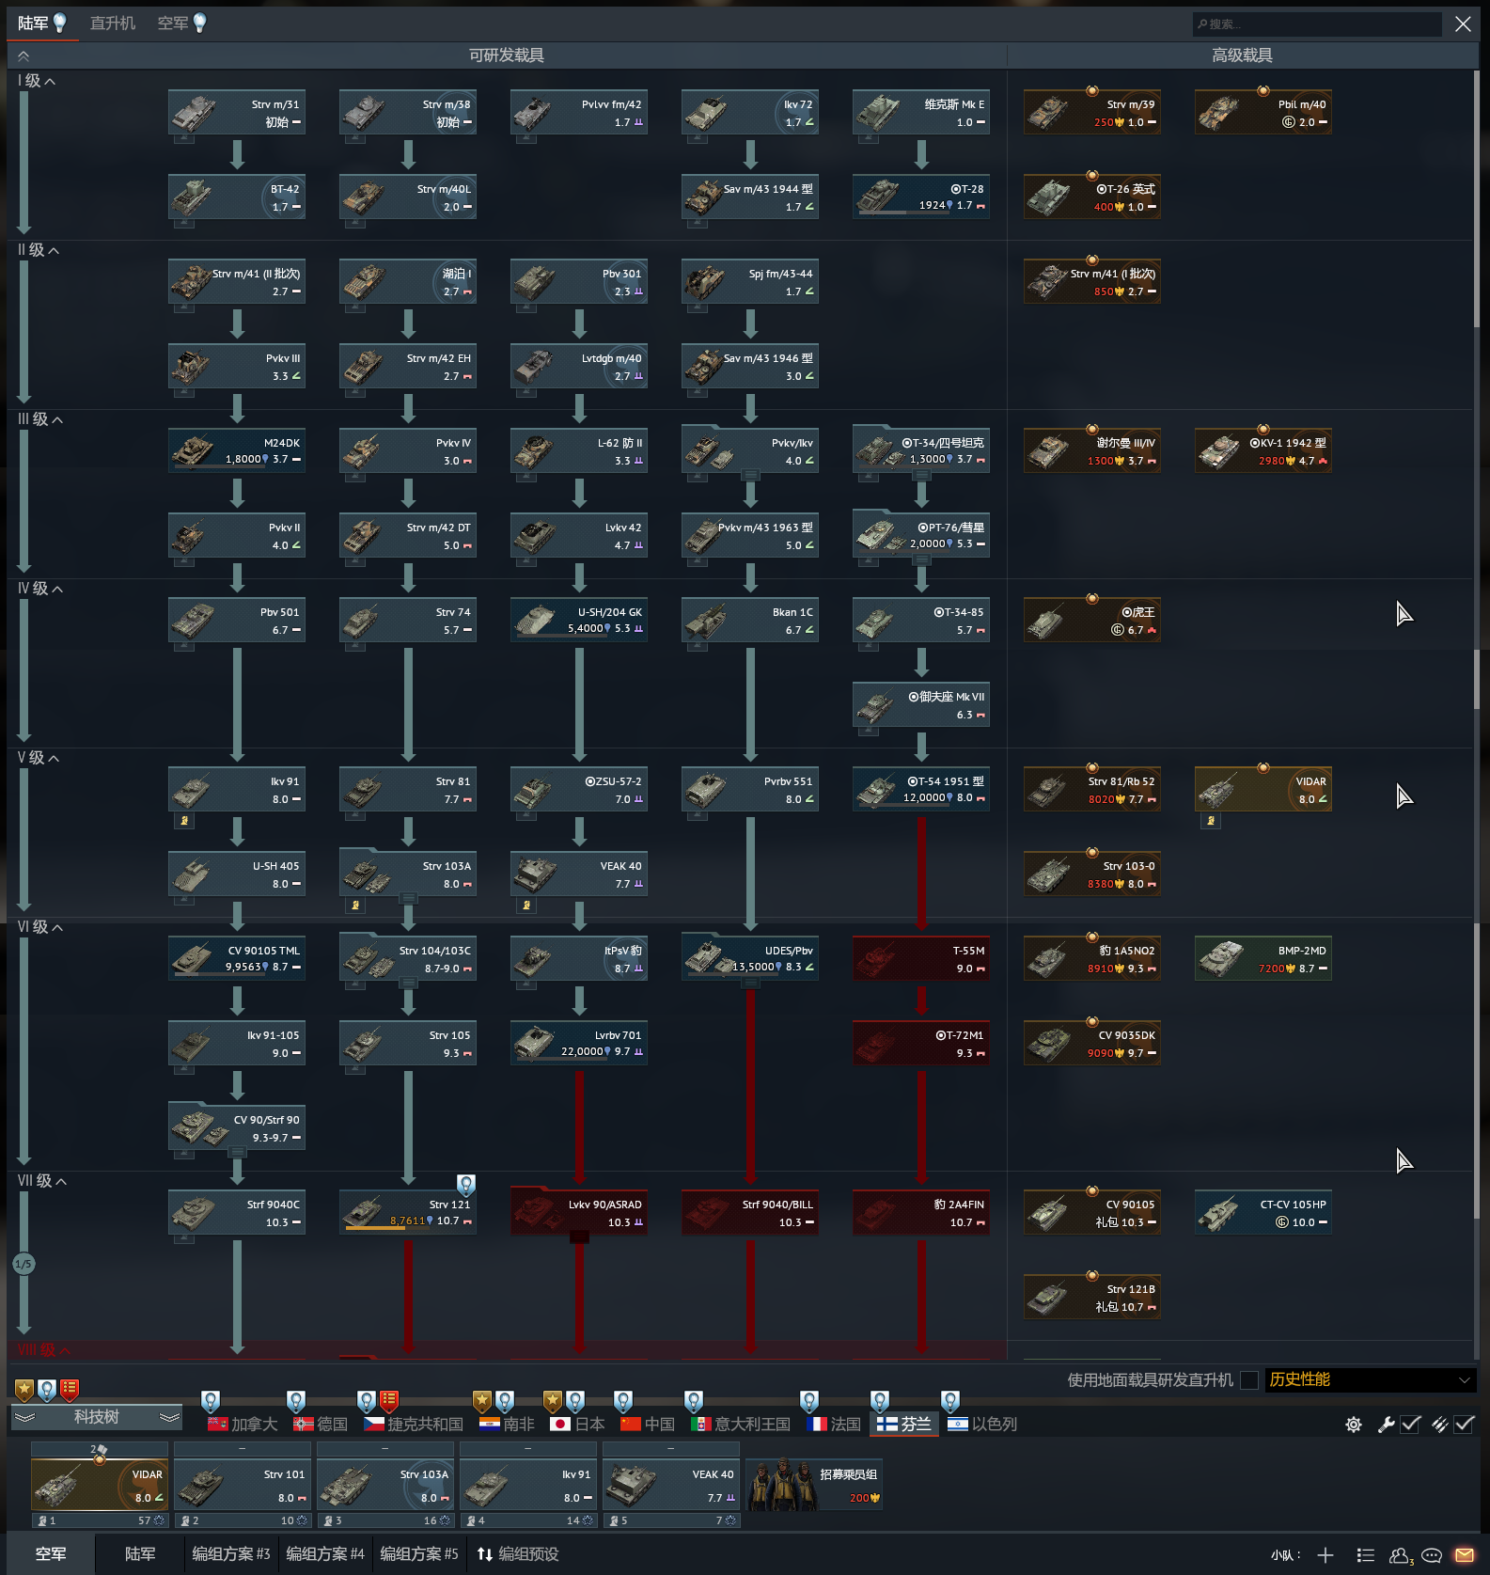Viewport: 1490px width, 1575px height.
Task: Open the chat speech bubble icon
Action: (1432, 1554)
